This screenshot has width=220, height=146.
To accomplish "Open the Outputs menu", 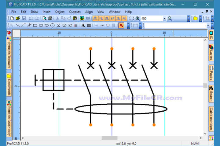I will (75, 12).
